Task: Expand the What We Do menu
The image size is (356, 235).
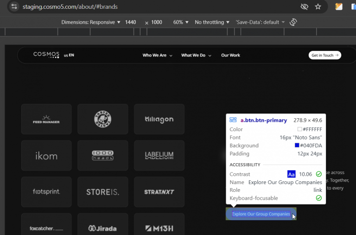Action: [x=196, y=55]
